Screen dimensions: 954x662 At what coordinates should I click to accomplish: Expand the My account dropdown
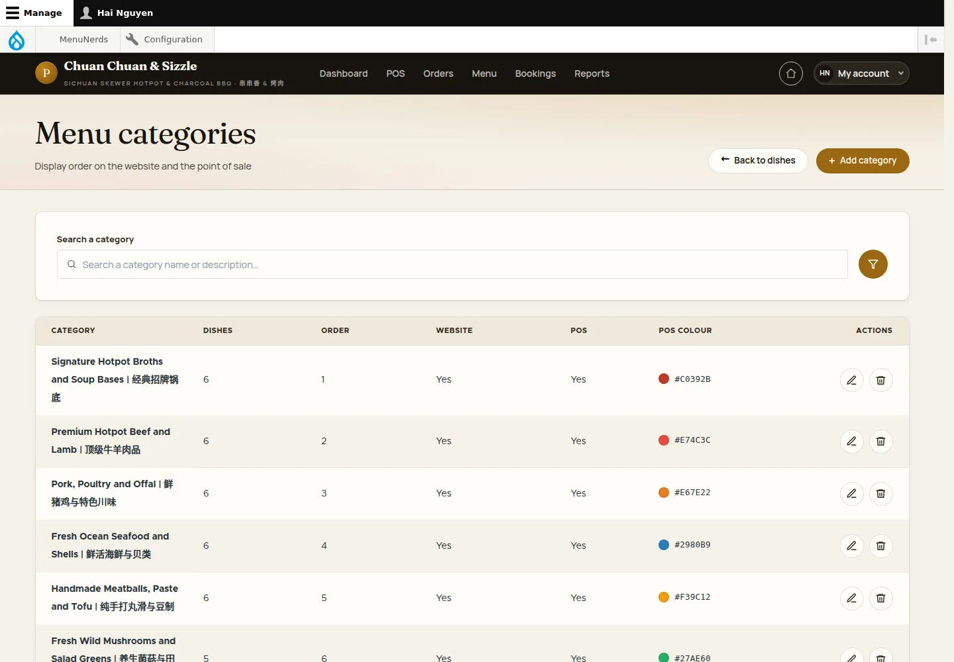861,73
